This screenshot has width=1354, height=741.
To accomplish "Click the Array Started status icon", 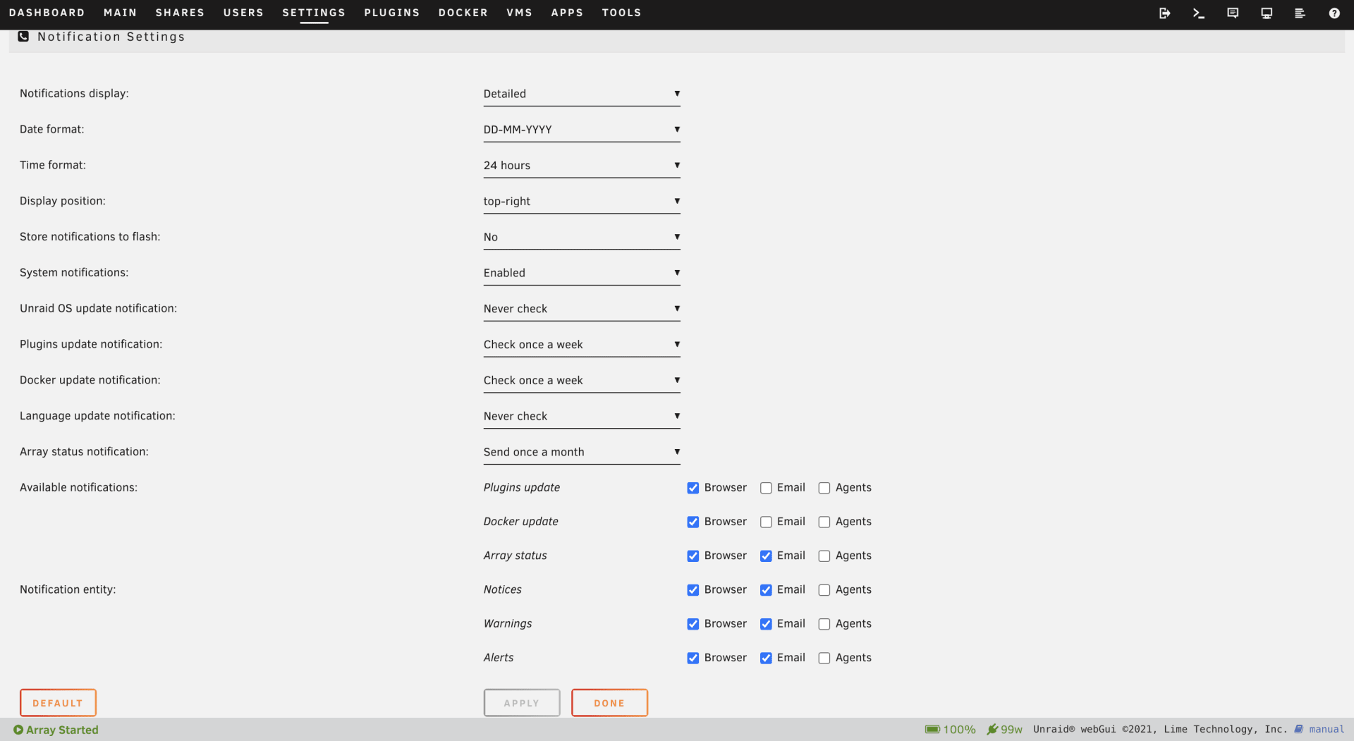I will click(18, 730).
